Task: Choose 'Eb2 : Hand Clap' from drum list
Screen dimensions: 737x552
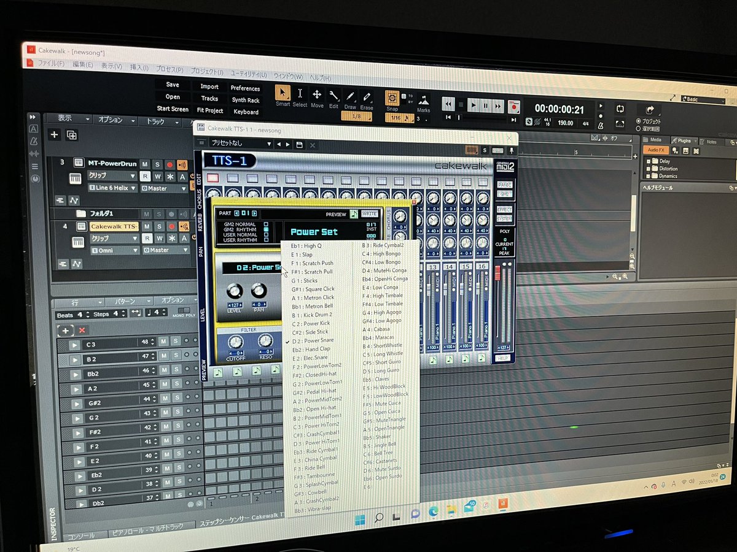Action: coord(312,349)
